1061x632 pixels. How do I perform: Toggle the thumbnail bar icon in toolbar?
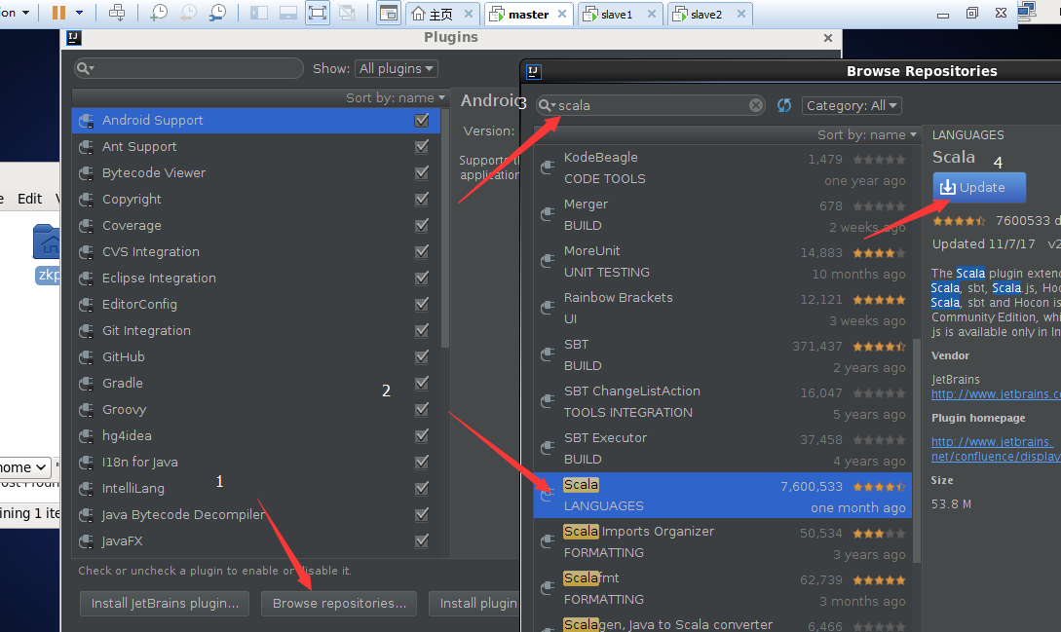click(x=288, y=13)
